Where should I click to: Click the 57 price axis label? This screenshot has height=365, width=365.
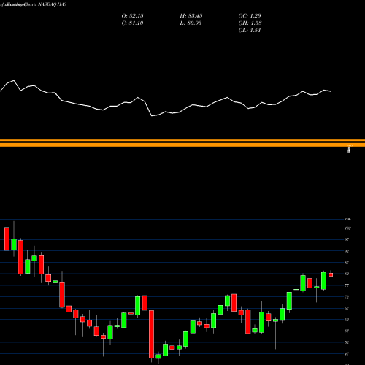click(347, 331)
